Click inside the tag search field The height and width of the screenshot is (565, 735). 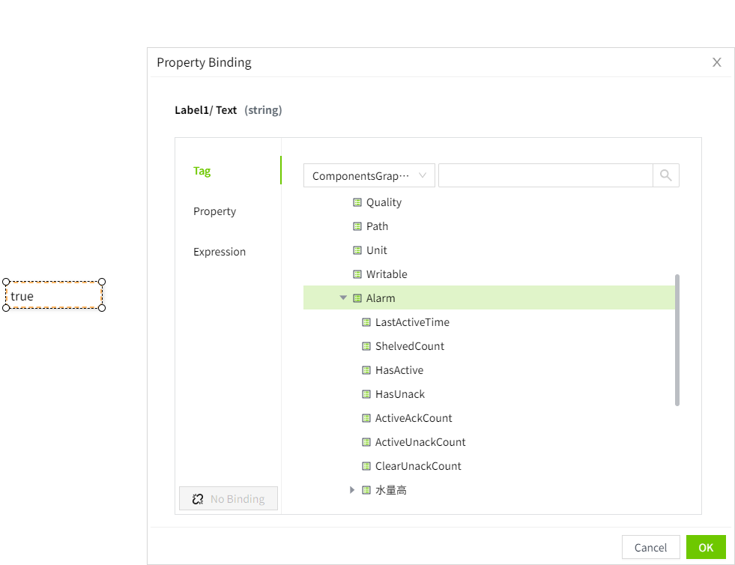545,175
